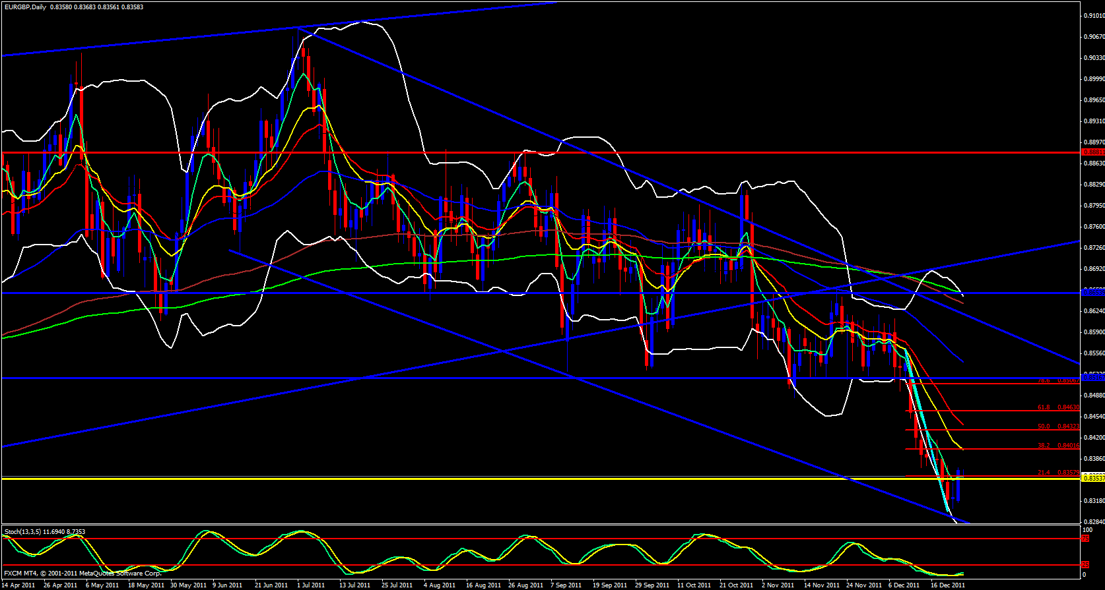Click the 0.84200 price axis label

tap(1094, 438)
